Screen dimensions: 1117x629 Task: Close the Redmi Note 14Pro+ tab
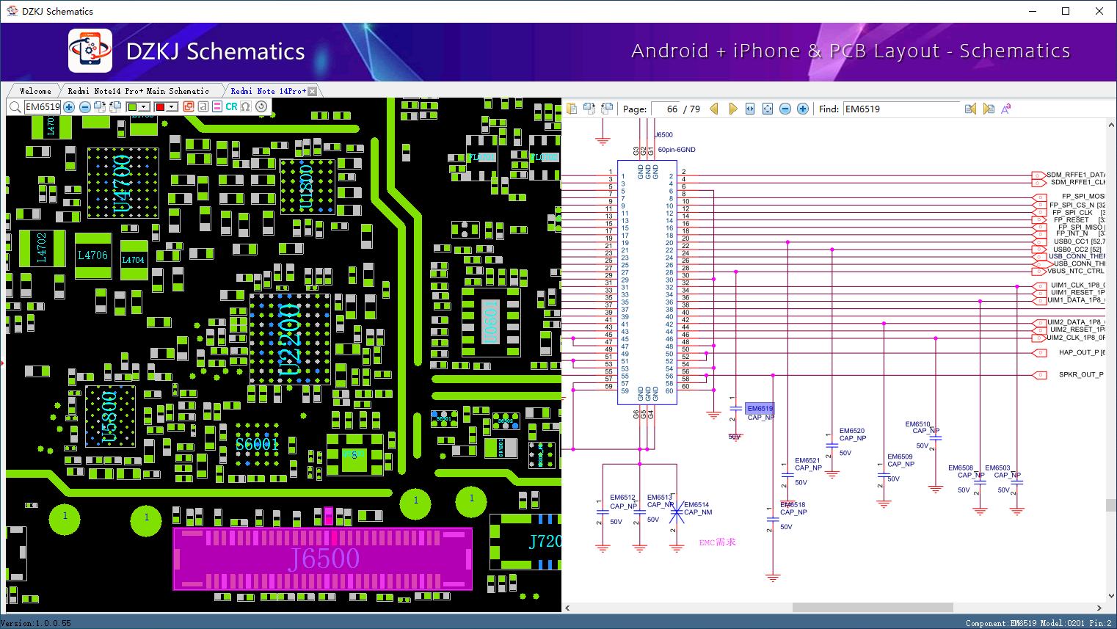(313, 91)
